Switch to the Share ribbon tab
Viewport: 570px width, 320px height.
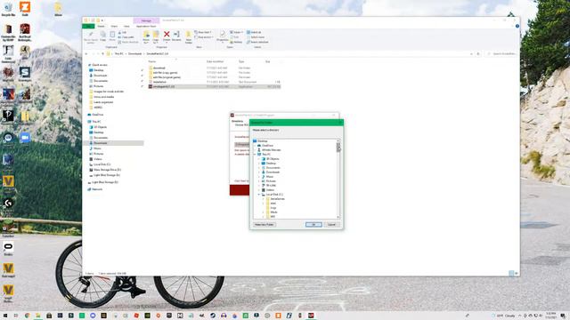click(114, 26)
